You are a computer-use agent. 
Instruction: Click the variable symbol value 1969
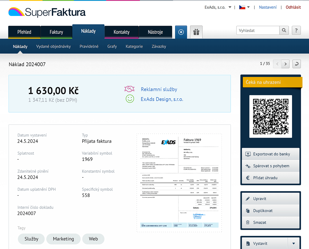[x=87, y=159]
